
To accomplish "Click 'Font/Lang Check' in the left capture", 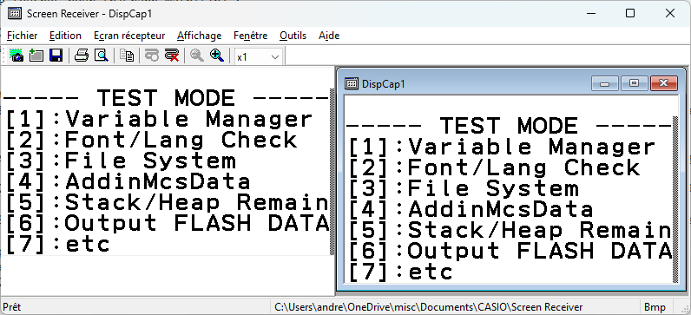I will (181, 140).
